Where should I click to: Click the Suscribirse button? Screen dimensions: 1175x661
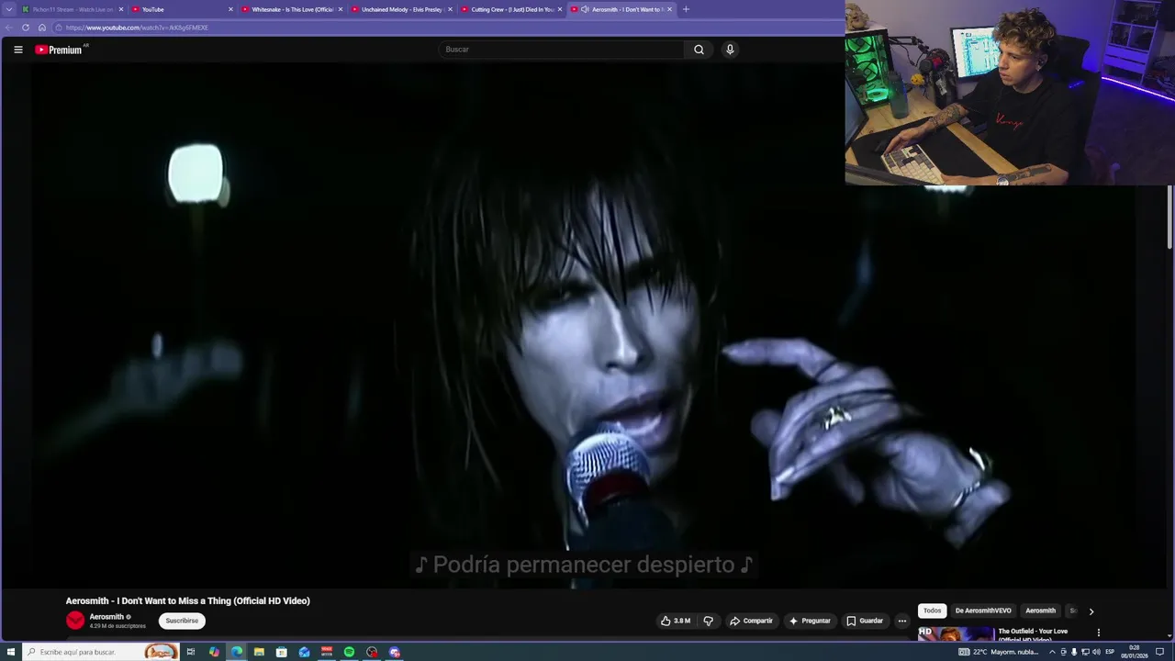tap(182, 621)
